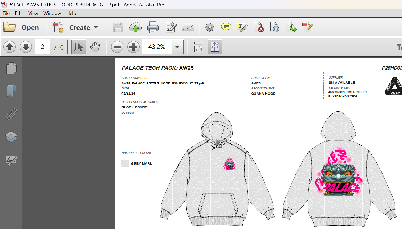Screen dimensions: 402x229
Task: Click the edit text and images icon
Action: (x=171, y=27)
